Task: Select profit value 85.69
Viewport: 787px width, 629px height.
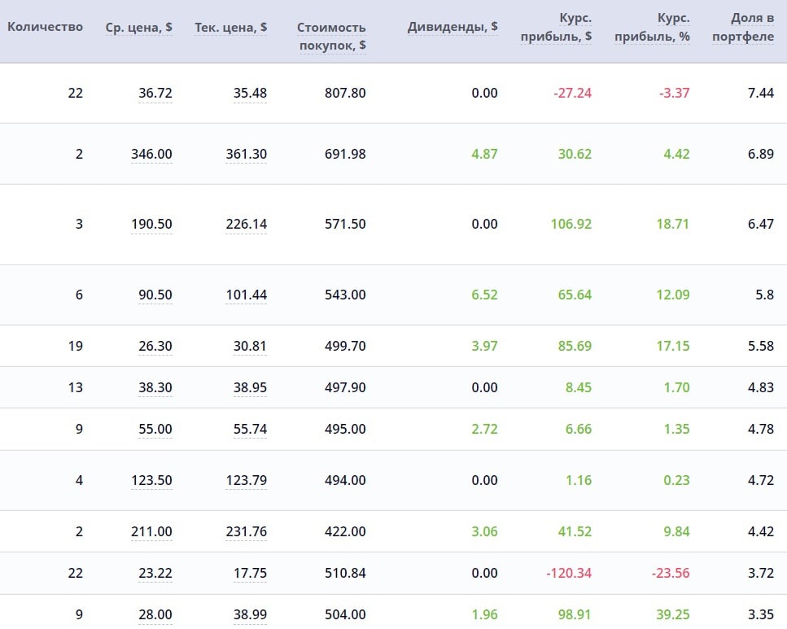Action: pyautogui.click(x=575, y=346)
